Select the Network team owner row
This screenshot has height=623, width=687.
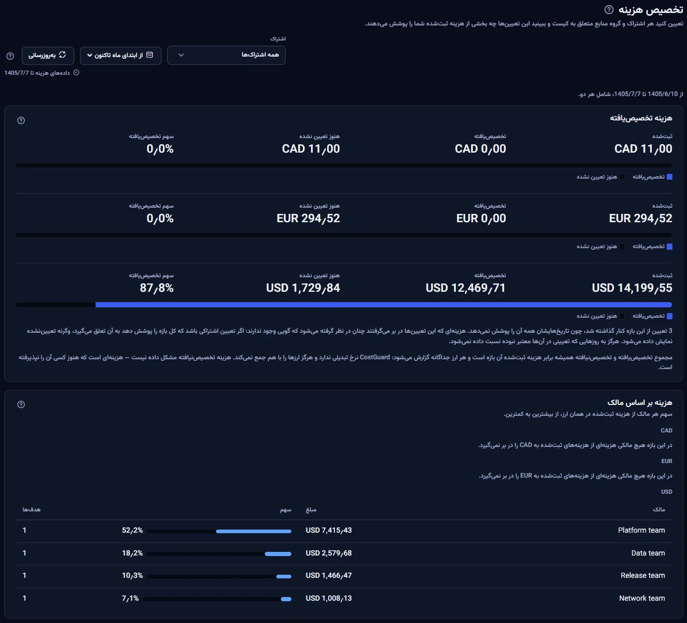344,599
